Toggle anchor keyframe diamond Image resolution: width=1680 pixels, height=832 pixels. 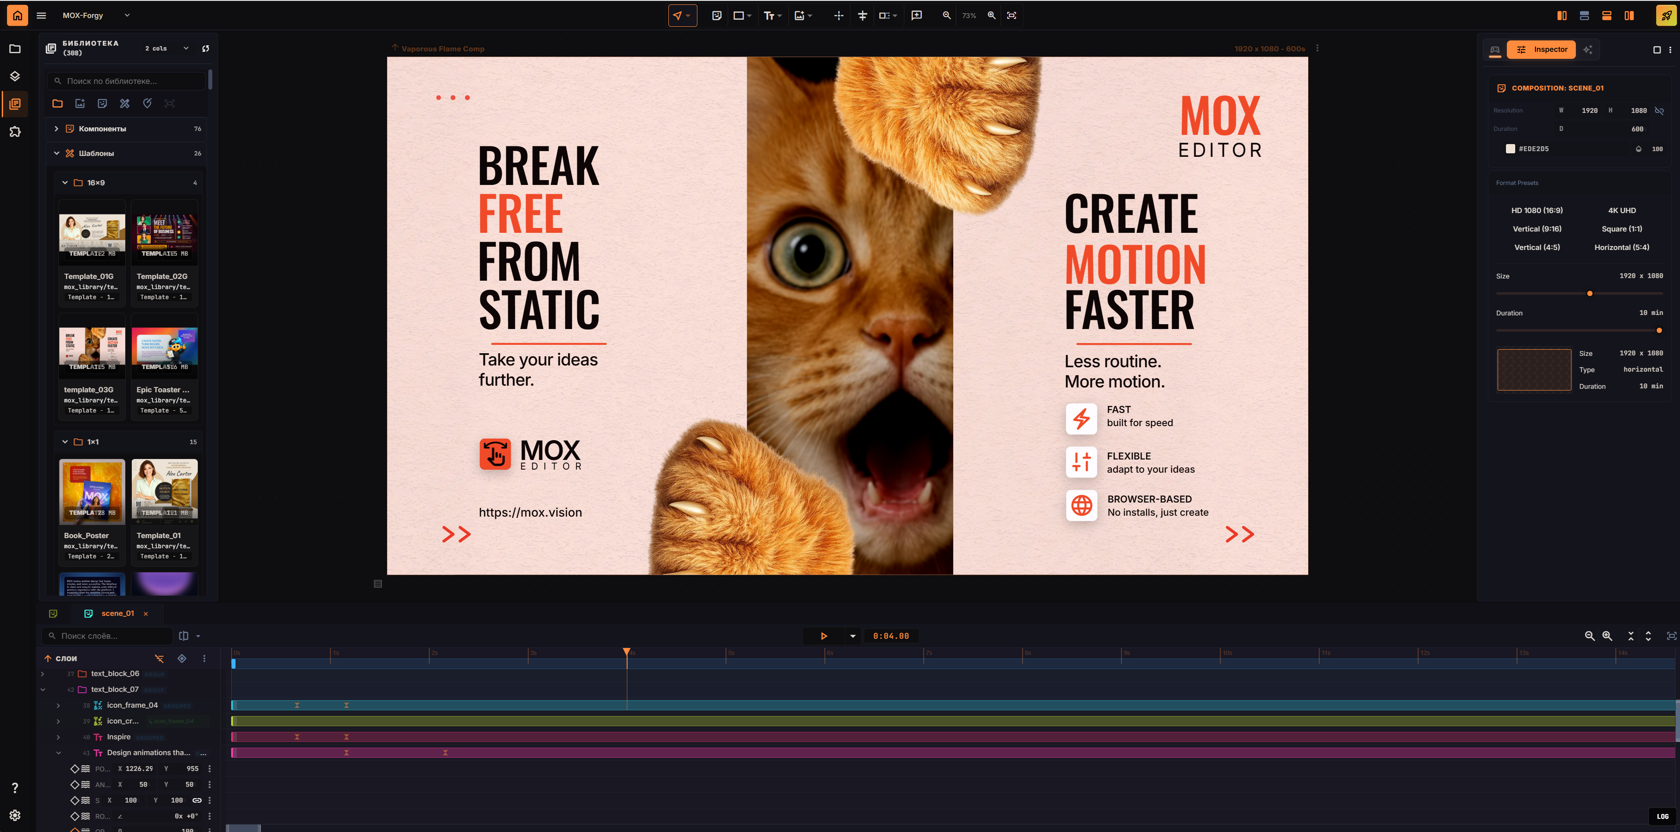point(74,785)
